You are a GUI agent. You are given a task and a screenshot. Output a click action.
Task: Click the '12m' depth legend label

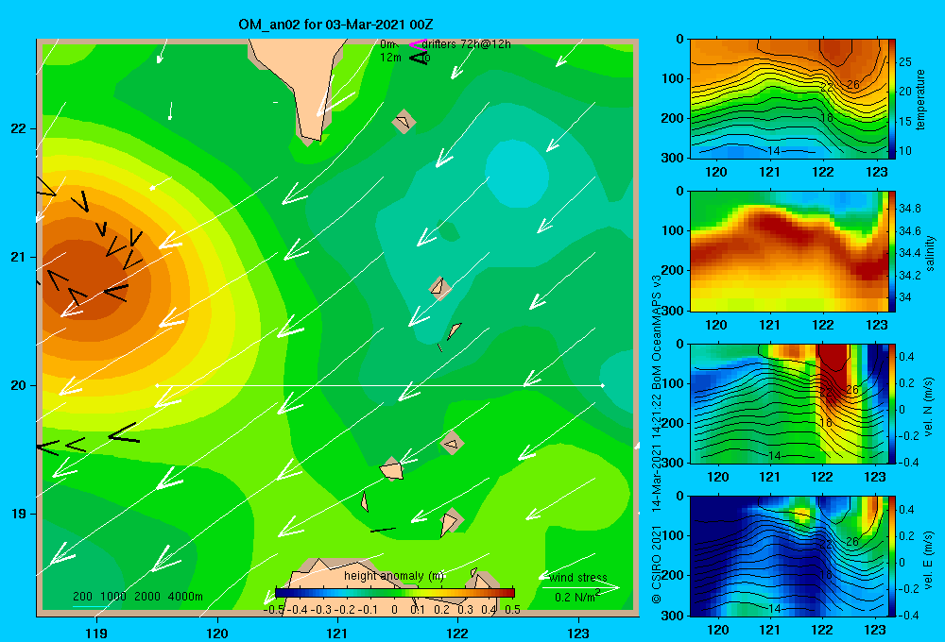390,58
